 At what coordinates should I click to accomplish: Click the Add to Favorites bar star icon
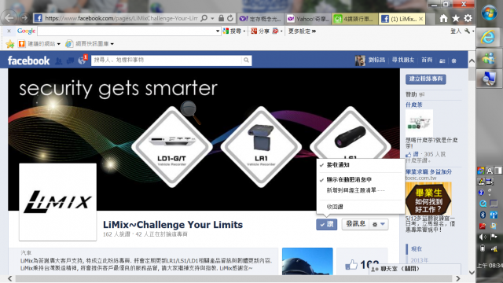click(x=10, y=44)
